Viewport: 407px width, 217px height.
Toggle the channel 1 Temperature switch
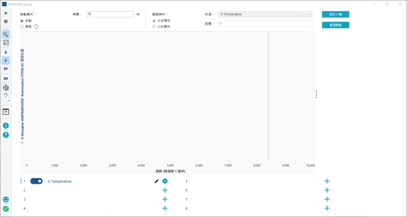36,181
